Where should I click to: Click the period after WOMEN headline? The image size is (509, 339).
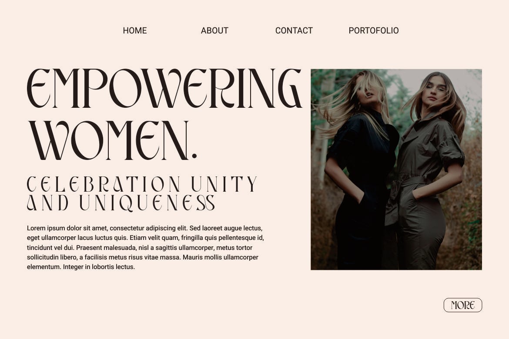click(x=194, y=156)
